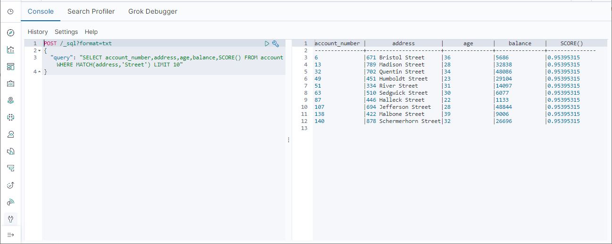This screenshot has width=612, height=244.
Task: Click balance value 48086
Action: point(503,72)
